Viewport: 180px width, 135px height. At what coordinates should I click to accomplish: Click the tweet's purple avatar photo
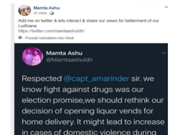coord(33,56)
